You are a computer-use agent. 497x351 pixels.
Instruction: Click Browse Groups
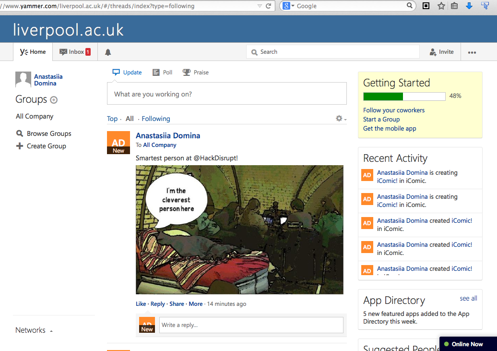coord(49,133)
